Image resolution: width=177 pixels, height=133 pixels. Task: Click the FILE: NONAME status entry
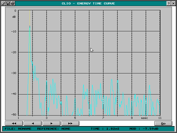coord(18,129)
